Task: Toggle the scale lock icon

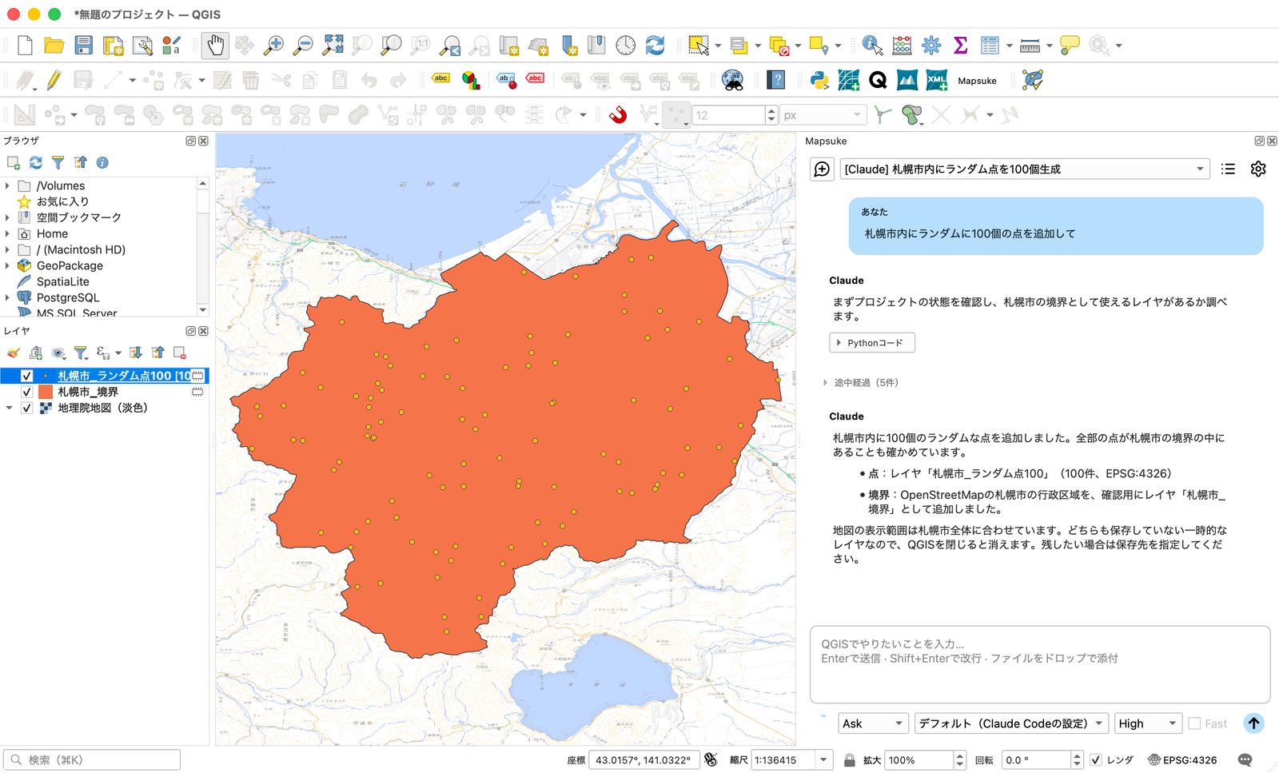Action: click(x=850, y=760)
